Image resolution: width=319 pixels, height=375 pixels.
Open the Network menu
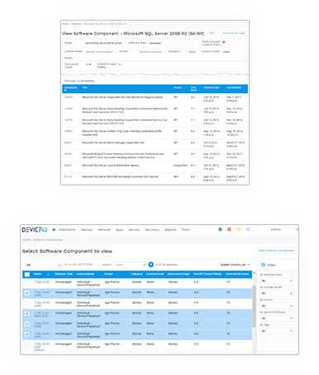tap(104, 230)
